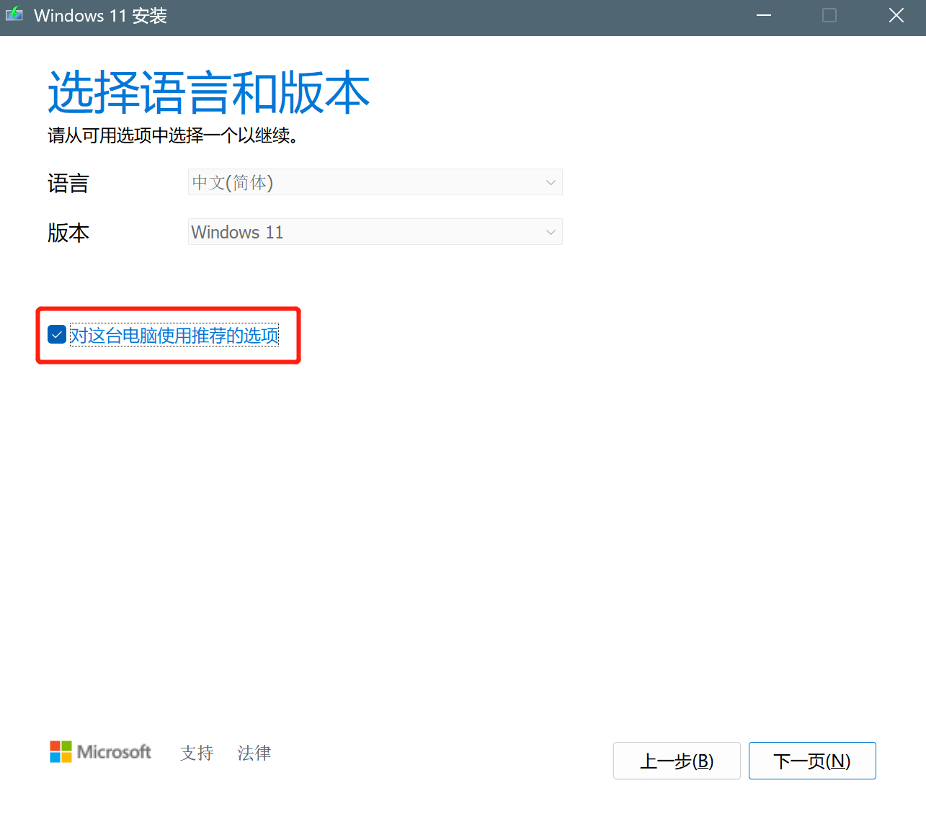Maximize the Windows 11 安装 window

click(x=829, y=15)
